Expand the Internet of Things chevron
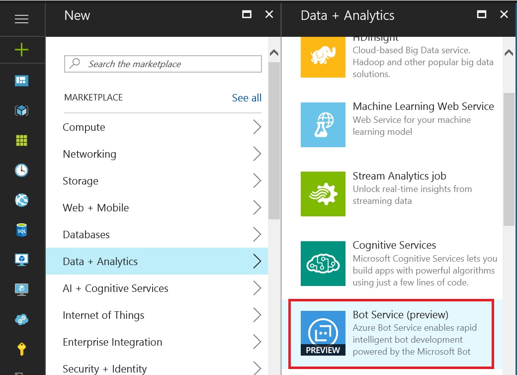The height and width of the screenshot is (375, 517). [257, 315]
